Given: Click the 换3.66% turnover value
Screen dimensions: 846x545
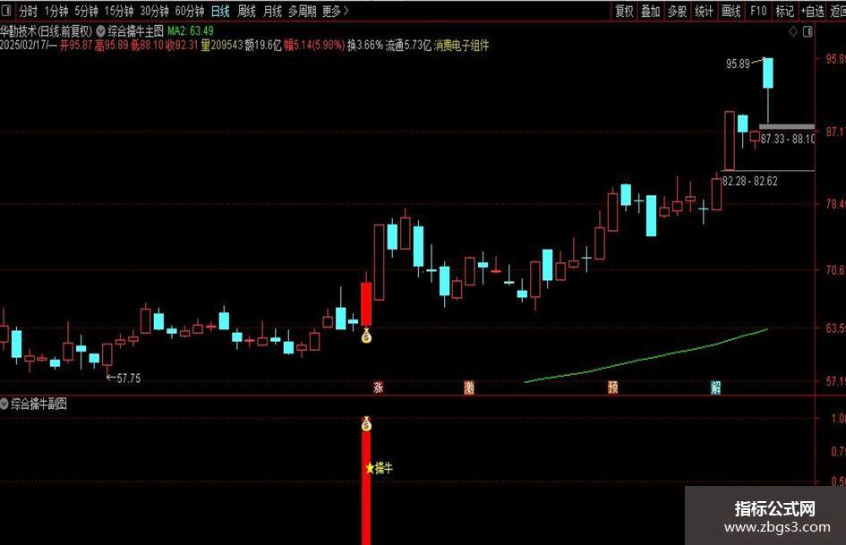Looking at the screenshot, I should (x=364, y=46).
